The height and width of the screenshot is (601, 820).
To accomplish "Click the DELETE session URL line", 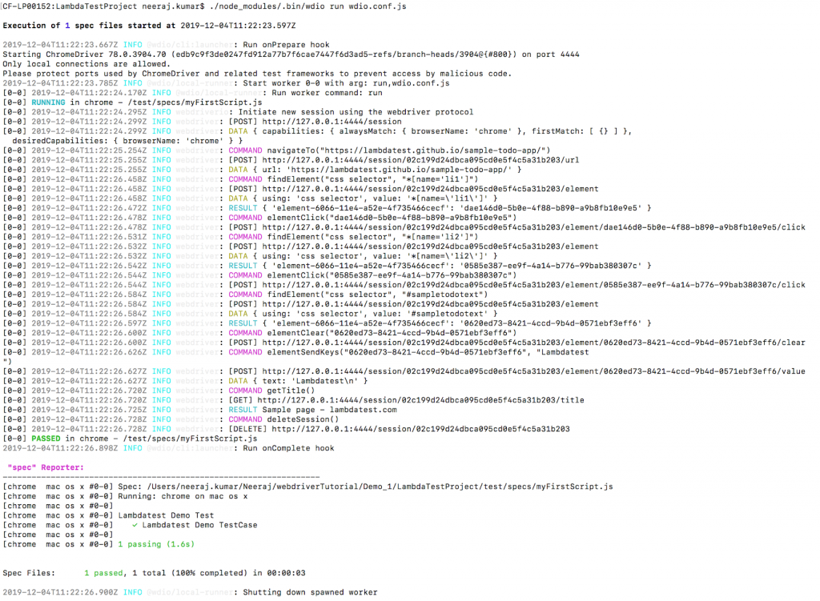I will pyautogui.click(x=413, y=429).
